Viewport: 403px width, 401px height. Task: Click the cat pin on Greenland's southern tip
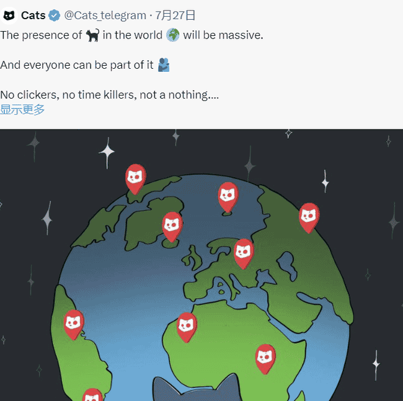coord(172,227)
